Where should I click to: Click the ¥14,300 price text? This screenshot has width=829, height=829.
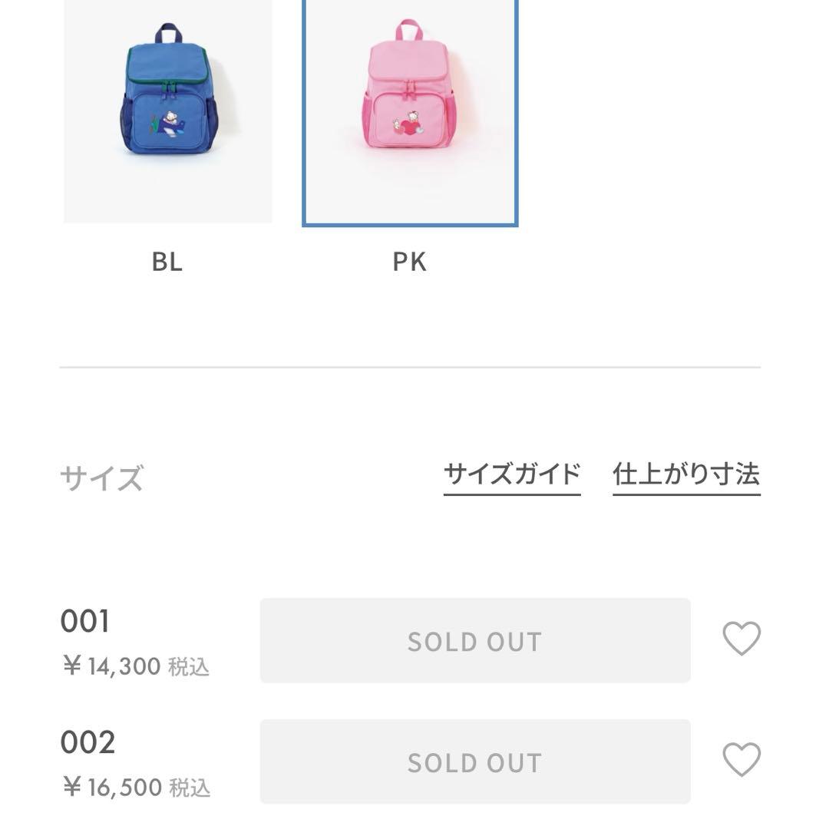pyautogui.click(x=111, y=666)
